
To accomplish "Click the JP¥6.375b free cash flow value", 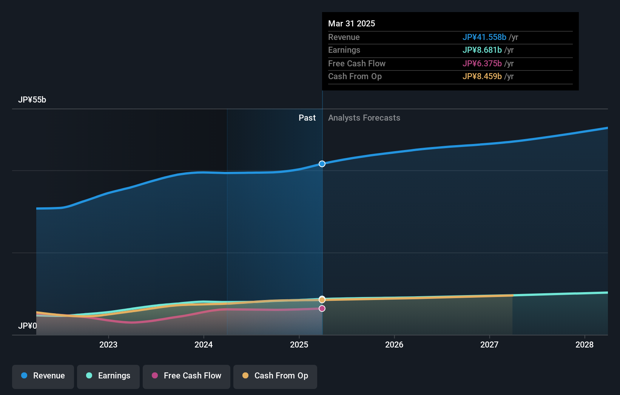I will click(482, 63).
